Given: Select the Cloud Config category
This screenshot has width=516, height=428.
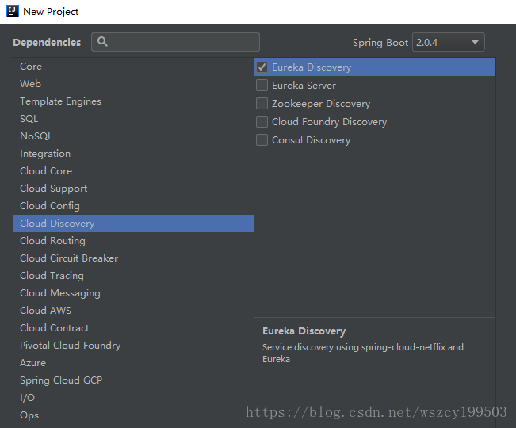Looking at the screenshot, I should (x=133, y=206).
